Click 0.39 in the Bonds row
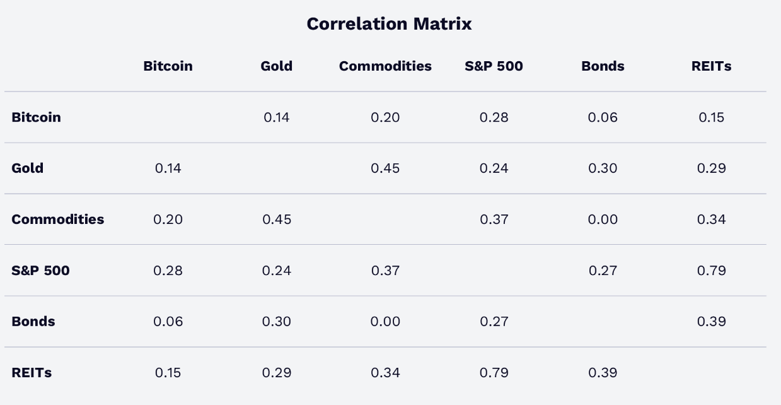 [x=712, y=322]
